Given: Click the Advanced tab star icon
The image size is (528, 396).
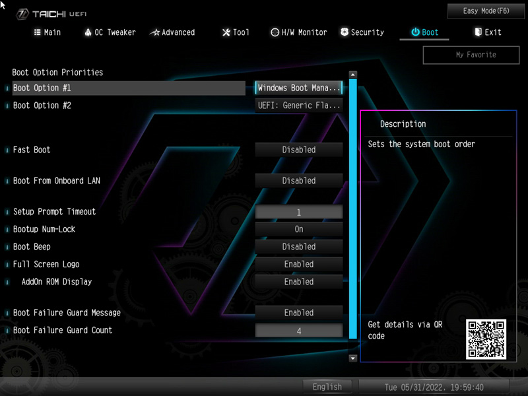Looking at the screenshot, I should [x=154, y=32].
